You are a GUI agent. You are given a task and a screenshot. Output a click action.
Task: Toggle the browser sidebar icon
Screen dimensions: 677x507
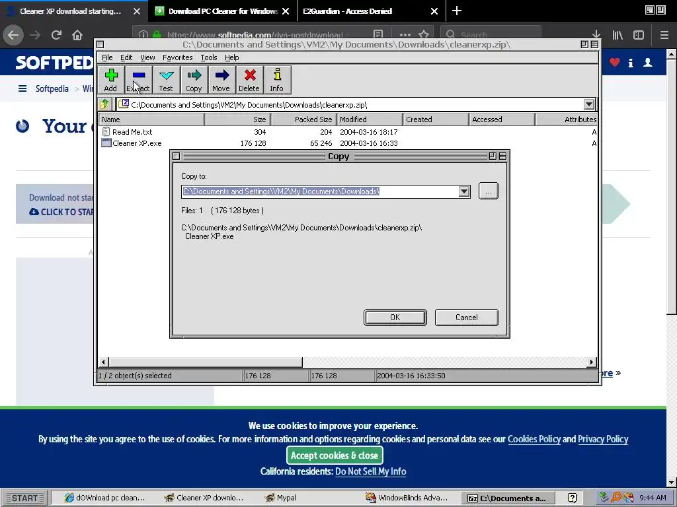pos(639,35)
